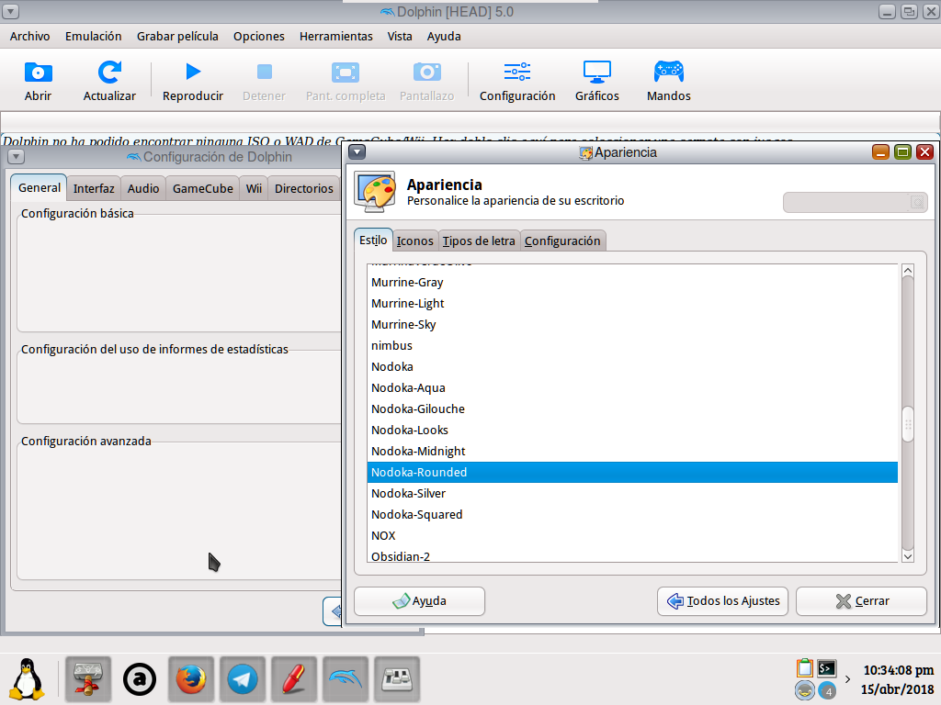Switch to the GameCube tab
Viewport: 941px width, 705px height.
[x=202, y=188]
